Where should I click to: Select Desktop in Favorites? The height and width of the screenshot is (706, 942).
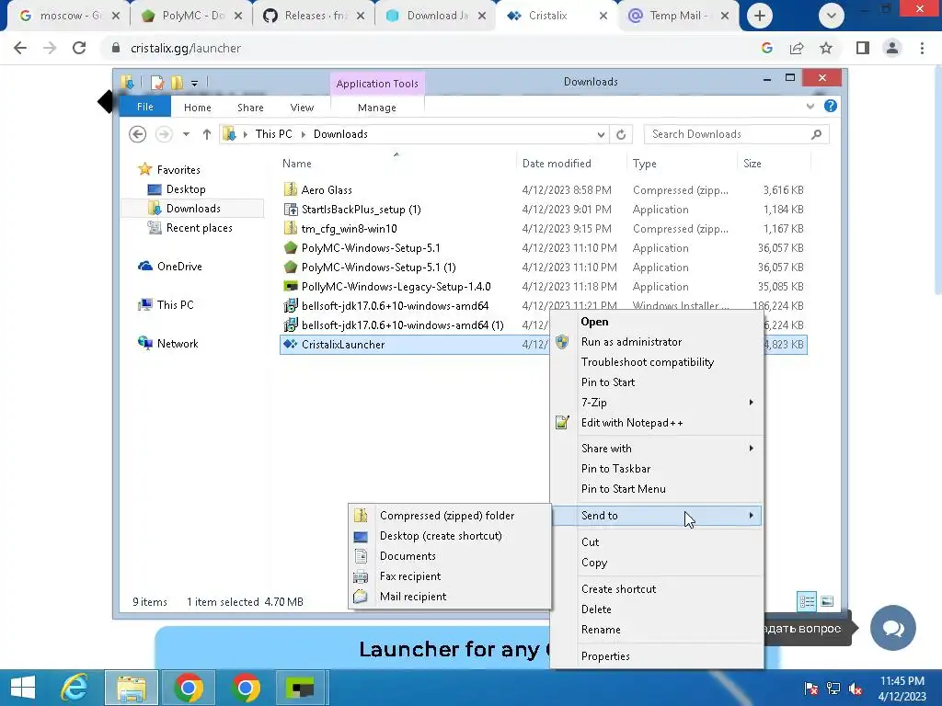pos(186,189)
